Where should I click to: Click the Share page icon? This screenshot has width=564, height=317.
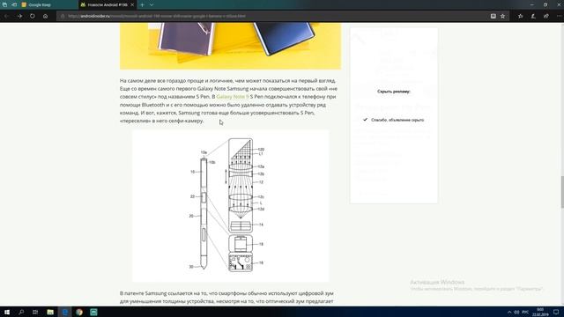pos(546,16)
